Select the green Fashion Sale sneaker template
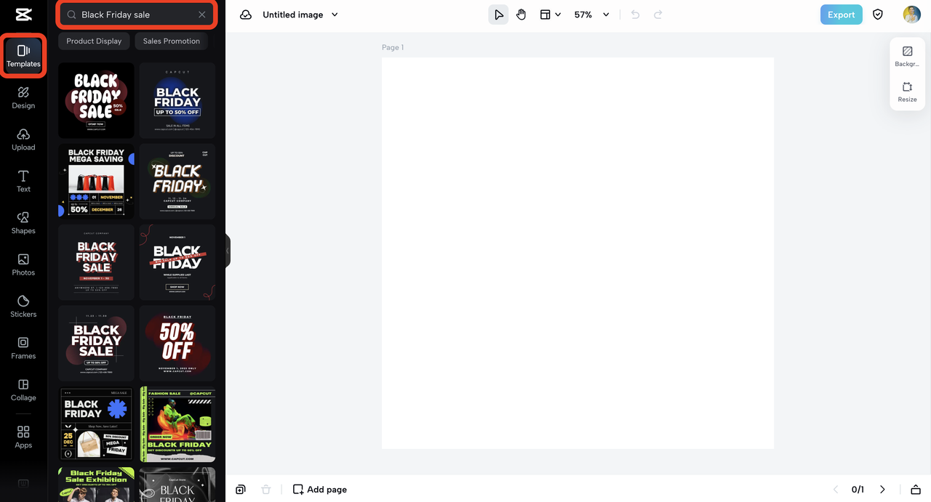931x502 pixels. point(177,424)
